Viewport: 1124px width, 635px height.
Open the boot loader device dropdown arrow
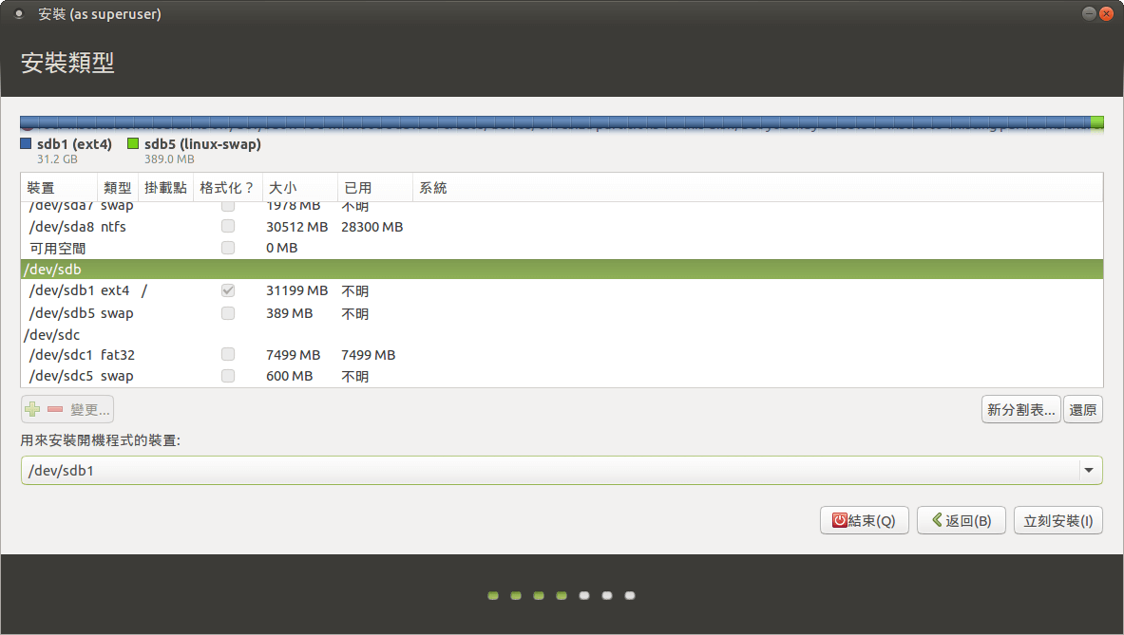coord(1088,471)
